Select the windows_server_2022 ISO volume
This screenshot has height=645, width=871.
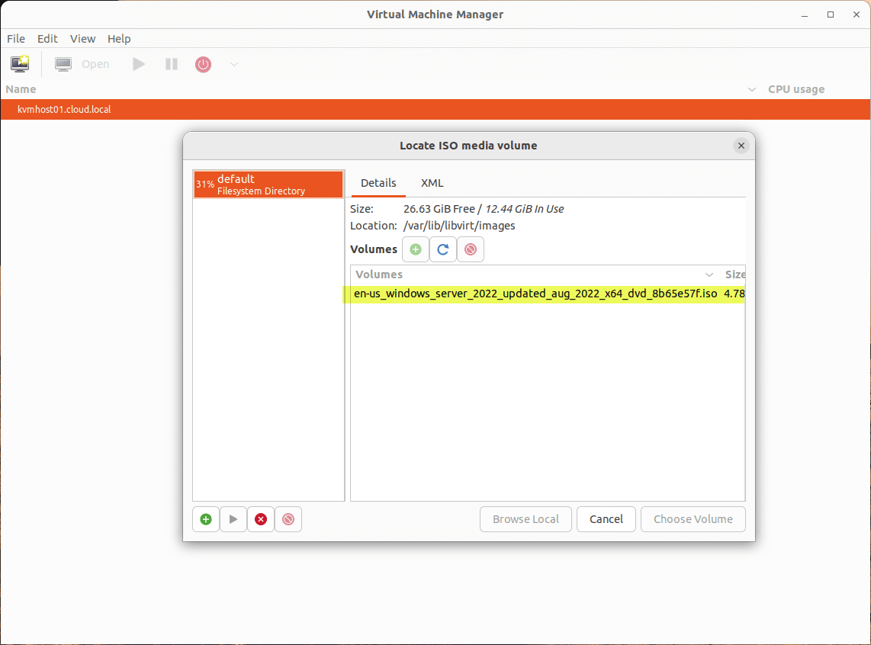(x=547, y=294)
